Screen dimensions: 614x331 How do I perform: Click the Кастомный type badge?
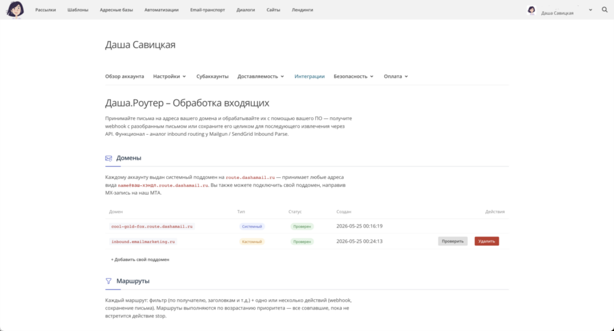pos(252,241)
